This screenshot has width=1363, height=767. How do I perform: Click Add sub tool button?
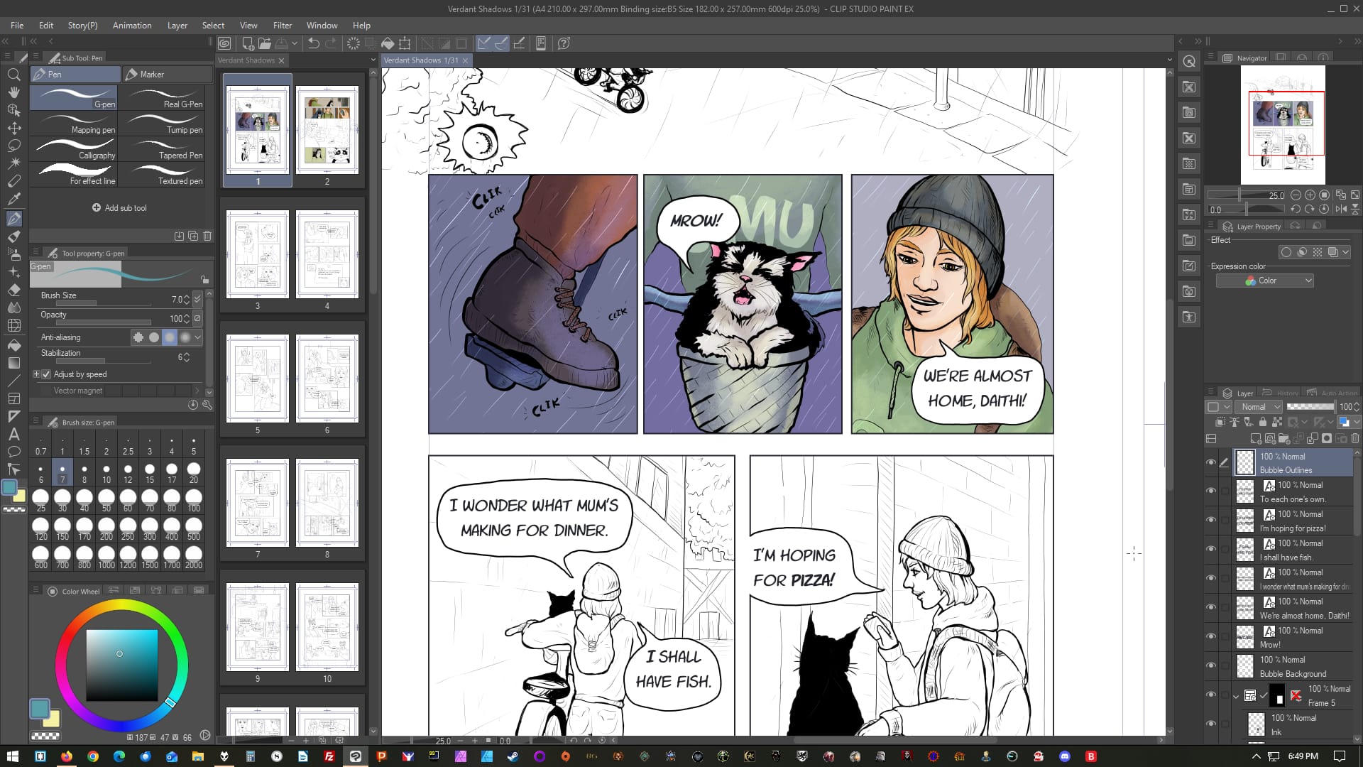pyautogui.click(x=119, y=208)
